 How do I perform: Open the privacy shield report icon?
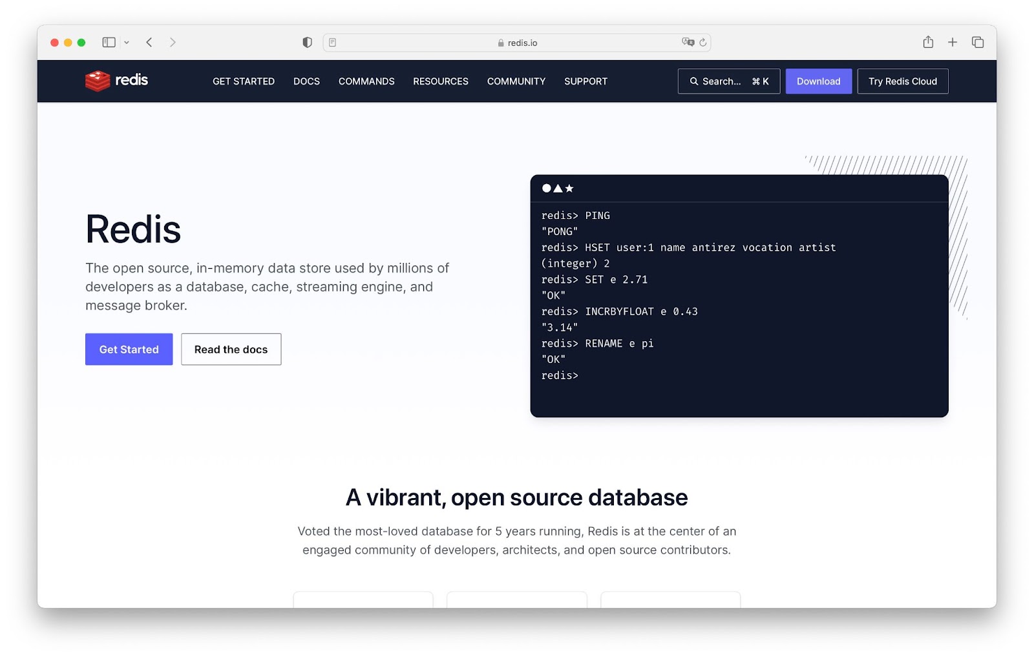307,43
